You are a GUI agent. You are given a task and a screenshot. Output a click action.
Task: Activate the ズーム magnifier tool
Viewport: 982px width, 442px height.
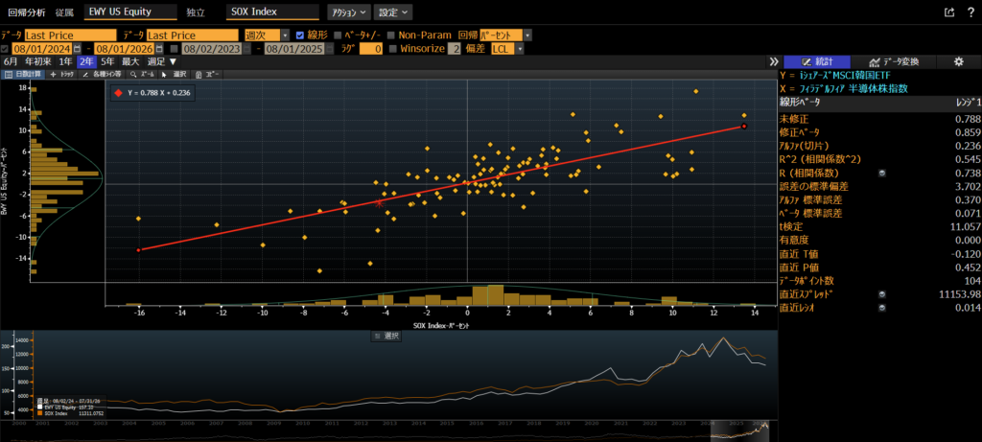coord(142,74)
